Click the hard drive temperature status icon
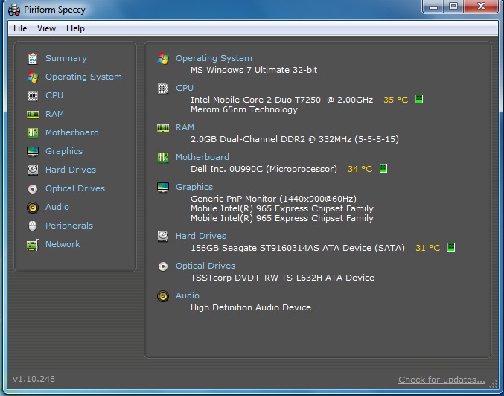504x396 pixels. (x=450, y=248)
